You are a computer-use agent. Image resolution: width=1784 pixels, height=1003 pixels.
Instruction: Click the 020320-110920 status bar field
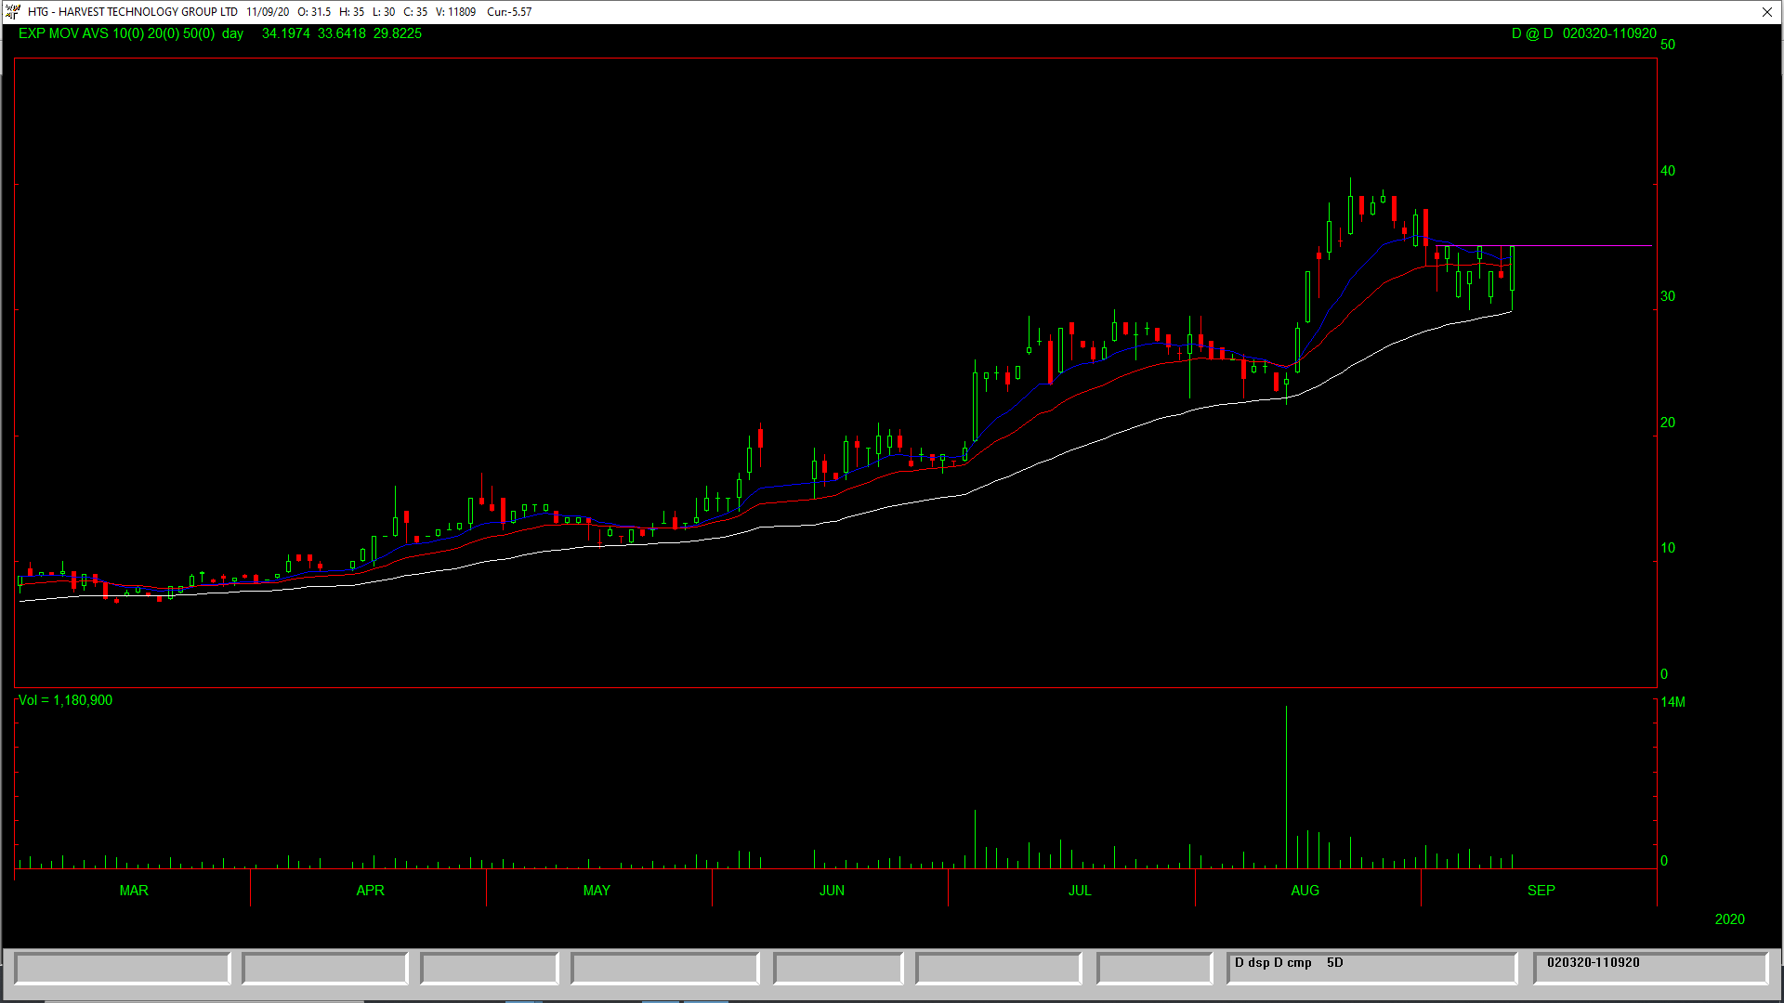click(1650, 968)
